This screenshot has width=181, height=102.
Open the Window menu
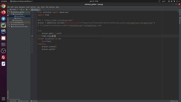click(52, 7)
